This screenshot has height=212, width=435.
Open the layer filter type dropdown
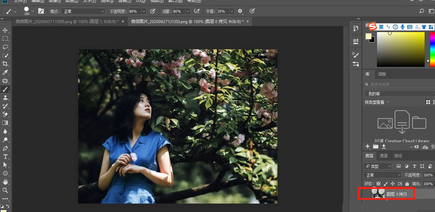click(377, 166)
